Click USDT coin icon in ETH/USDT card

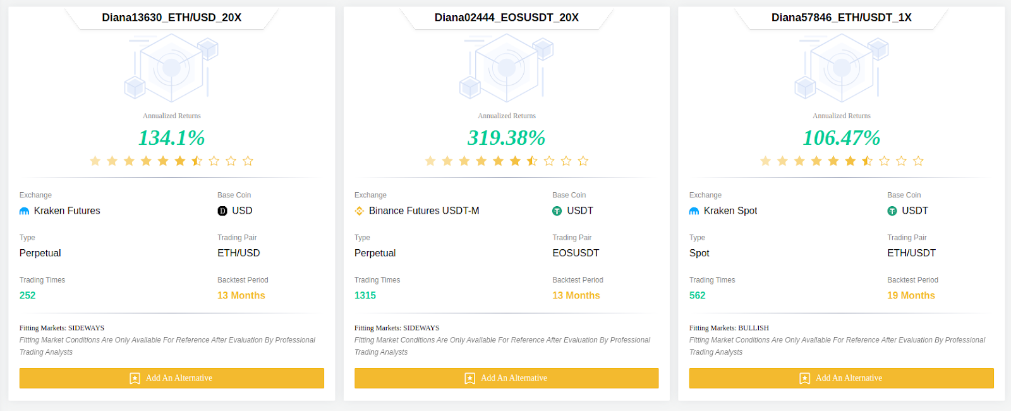tap(892, 211)
